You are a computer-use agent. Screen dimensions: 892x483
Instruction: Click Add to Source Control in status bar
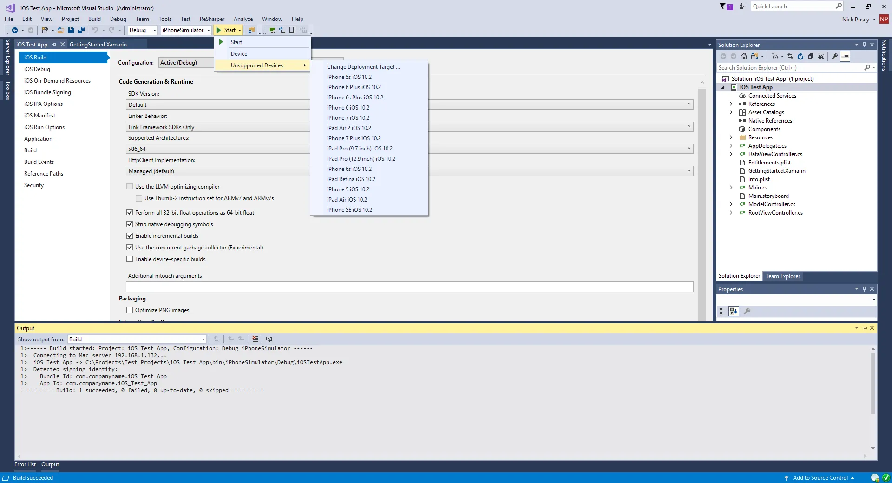[x=820, y=478]
